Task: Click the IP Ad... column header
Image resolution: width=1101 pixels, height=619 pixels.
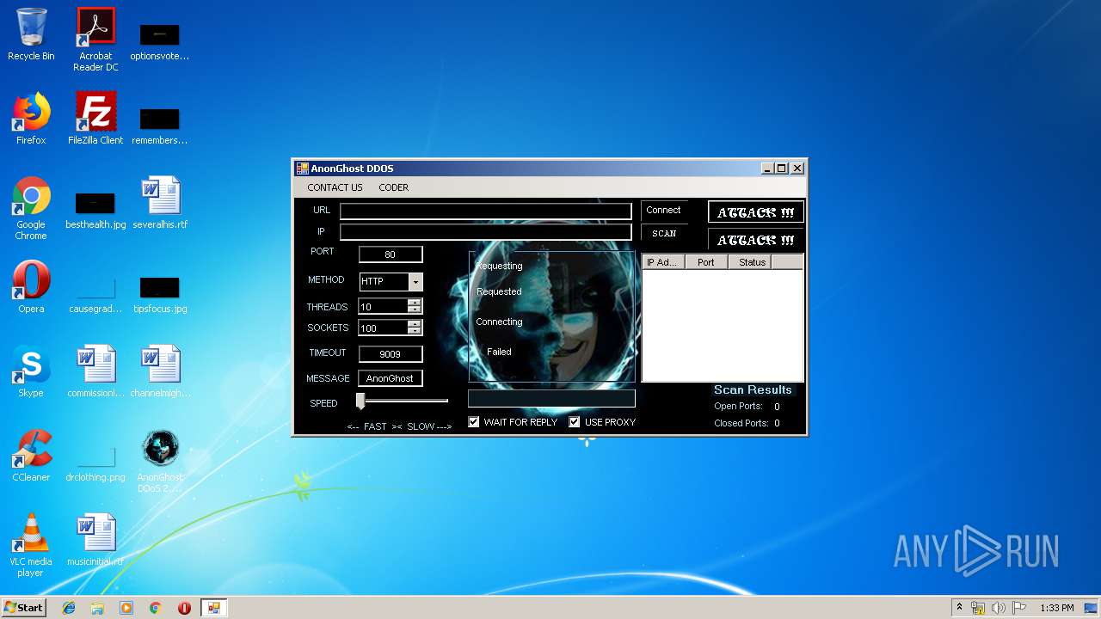Action: pyautogui.click(x=663, y=262)
